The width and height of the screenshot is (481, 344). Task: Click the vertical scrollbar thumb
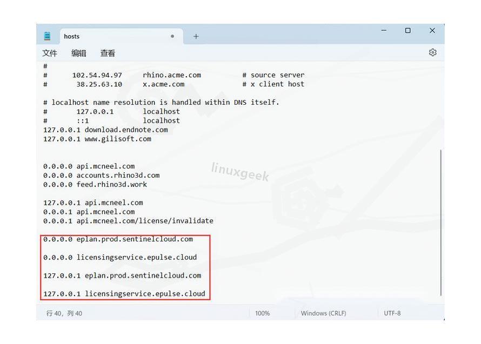(x=441, y=221)
